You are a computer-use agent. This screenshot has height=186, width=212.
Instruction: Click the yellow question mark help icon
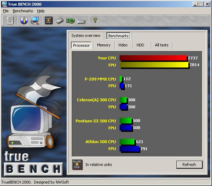[x=95, y=20]
